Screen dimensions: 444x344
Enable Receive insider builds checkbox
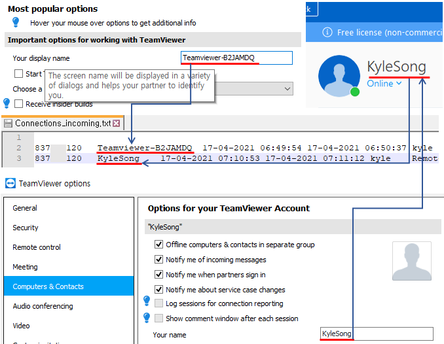coord(19,104)
